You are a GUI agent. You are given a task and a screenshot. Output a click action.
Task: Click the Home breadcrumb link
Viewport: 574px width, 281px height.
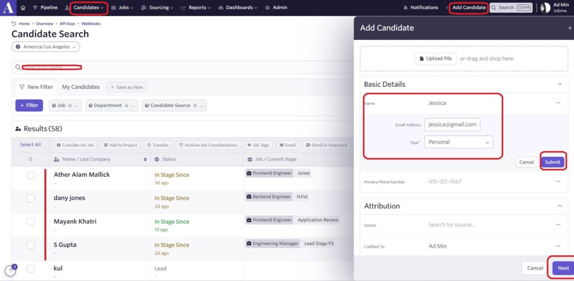(x=24, y=24)
